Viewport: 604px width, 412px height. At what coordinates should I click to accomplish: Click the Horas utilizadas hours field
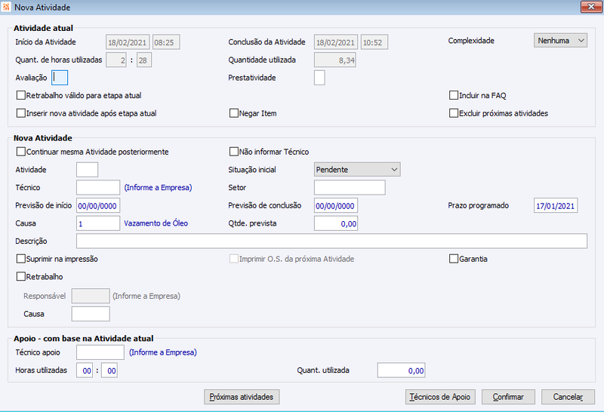coord(85,370)
